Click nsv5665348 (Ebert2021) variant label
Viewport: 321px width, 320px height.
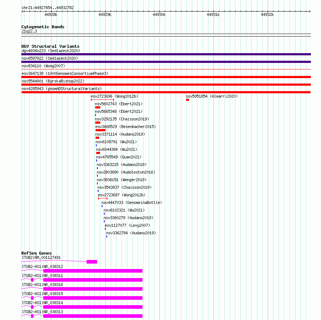coord(119,111)
